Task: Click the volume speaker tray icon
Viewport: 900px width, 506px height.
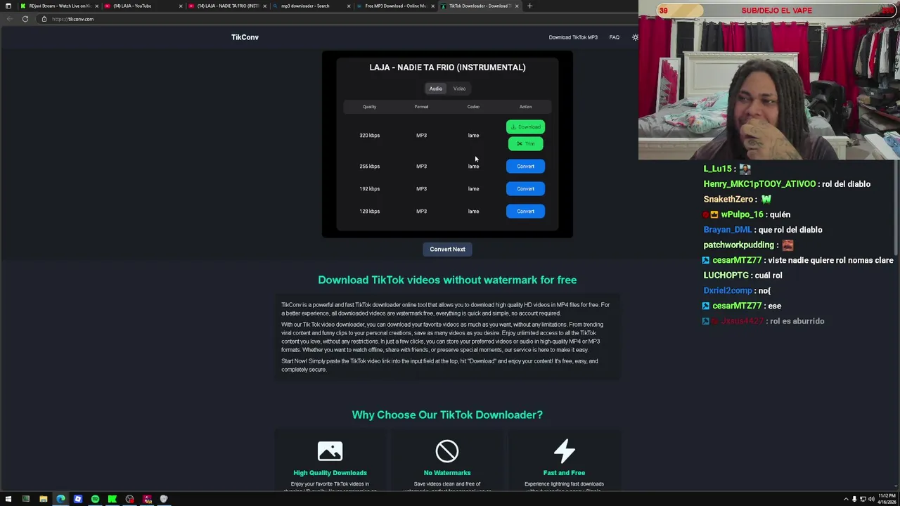Action: pos(871,499)
